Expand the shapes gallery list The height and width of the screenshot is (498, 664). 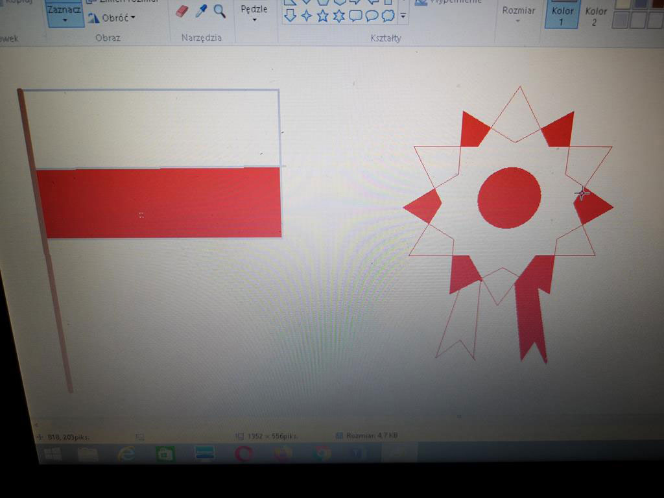pyautogui.click(x=403, y=14)
